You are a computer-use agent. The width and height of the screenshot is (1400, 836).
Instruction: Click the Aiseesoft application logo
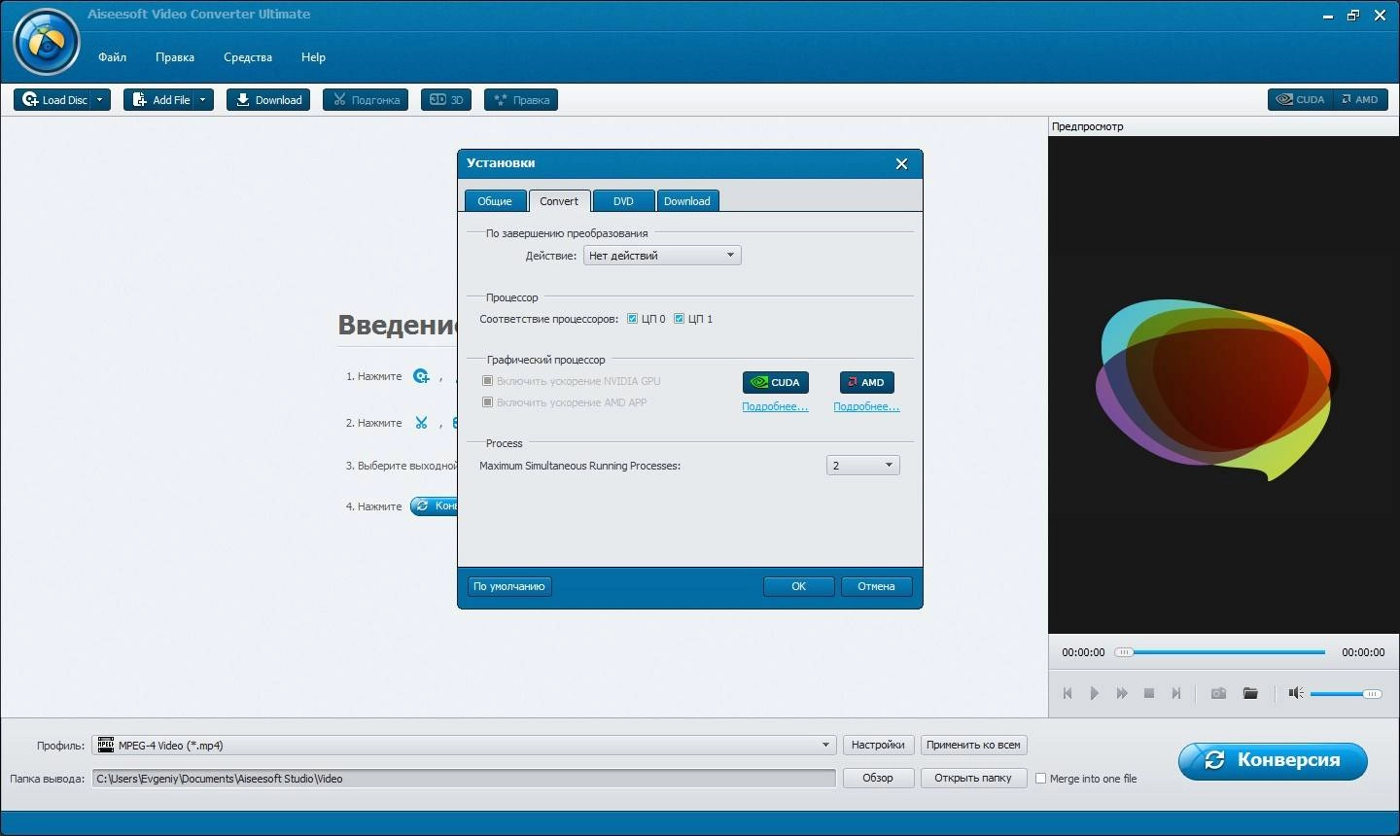click(x=46, y=41)
